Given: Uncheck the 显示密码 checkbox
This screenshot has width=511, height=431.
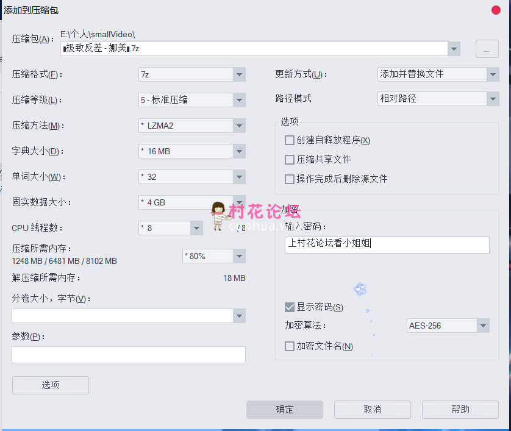Looking at the screenshot, I should pyautogui.click(x=290, y=307).
